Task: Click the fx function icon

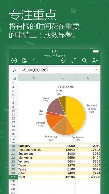Action: tap(15, 70)
